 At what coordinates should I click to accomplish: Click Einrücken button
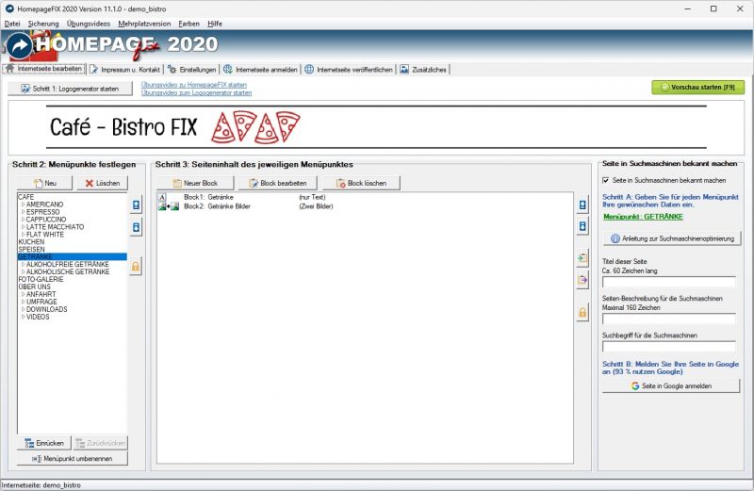click(x=44, y=443)
